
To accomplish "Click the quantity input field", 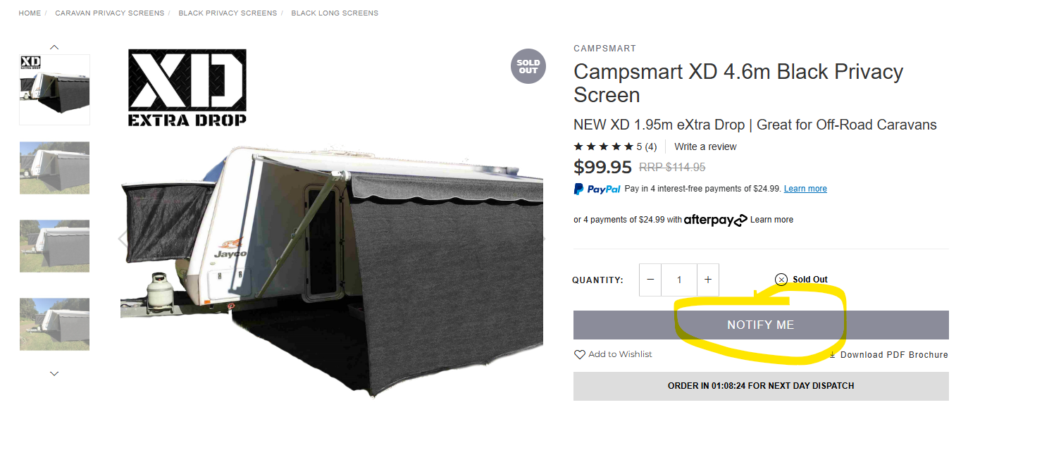I will click(x=679, y=280).
